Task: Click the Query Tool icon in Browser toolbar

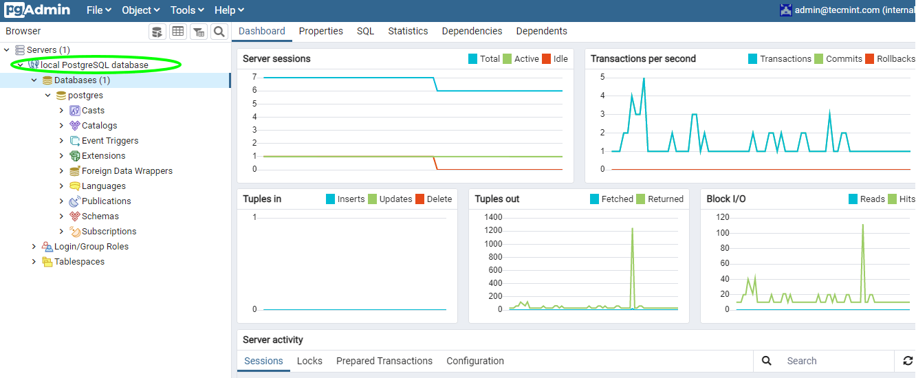Action: coord(157,32)
